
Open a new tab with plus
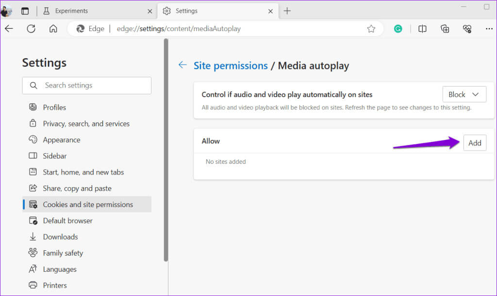tap(287, 11)
